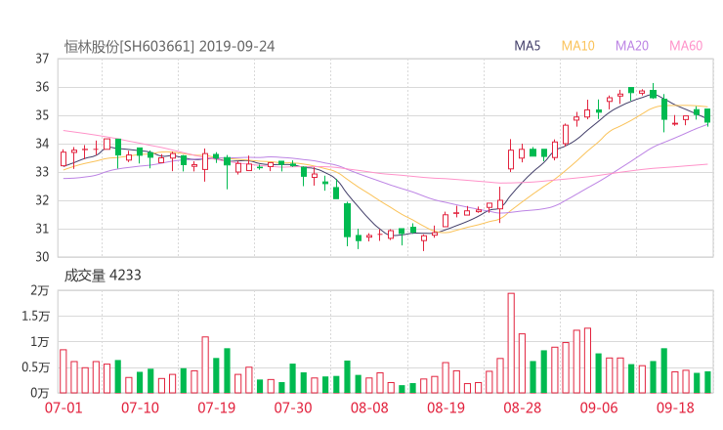Click the 30 price axis label
723x430 pixels.
point(42,257)
